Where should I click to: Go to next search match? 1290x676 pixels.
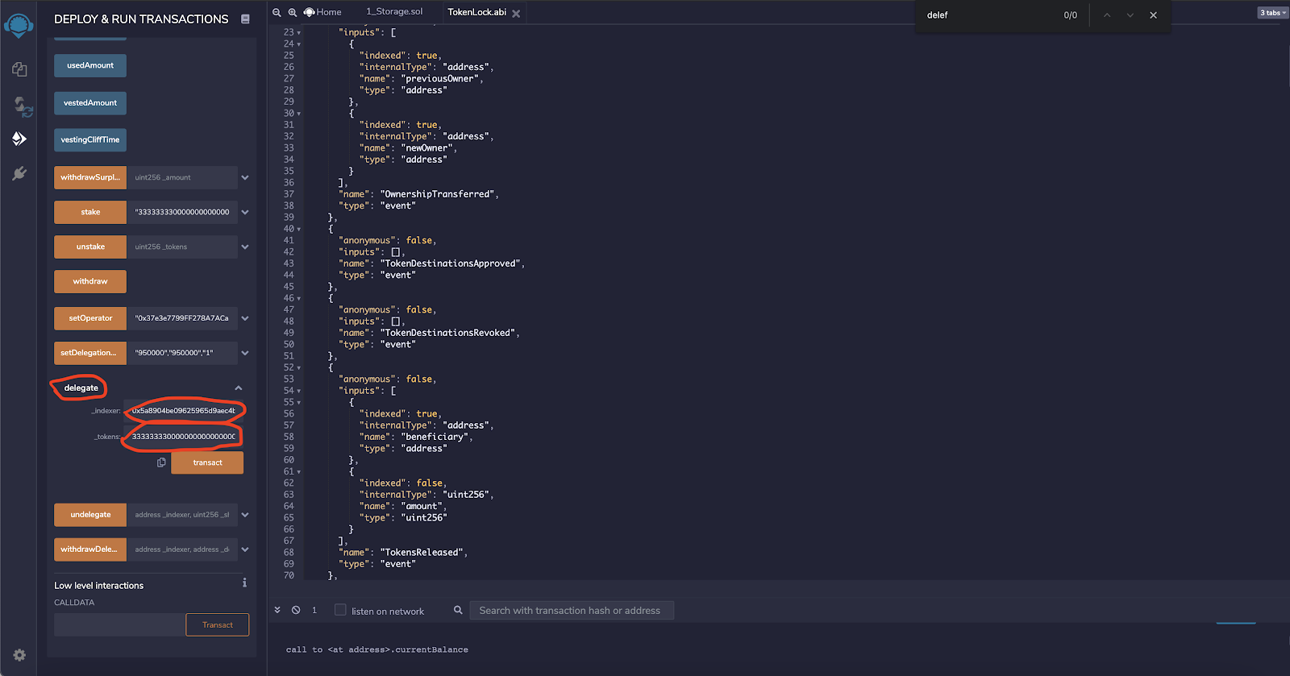point(1130,15)
